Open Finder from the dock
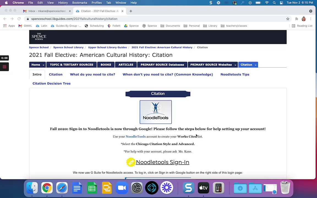 32,188
